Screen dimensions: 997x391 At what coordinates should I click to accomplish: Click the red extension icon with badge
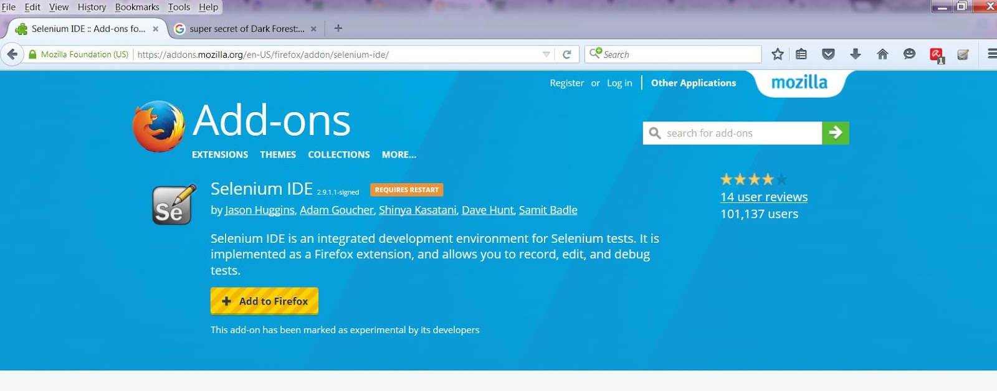(x=937, y=55)
